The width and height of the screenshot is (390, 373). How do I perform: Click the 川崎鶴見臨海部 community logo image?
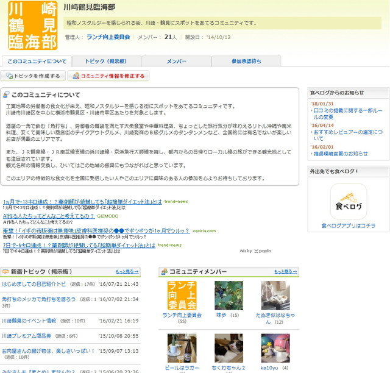tap(32, 26)
